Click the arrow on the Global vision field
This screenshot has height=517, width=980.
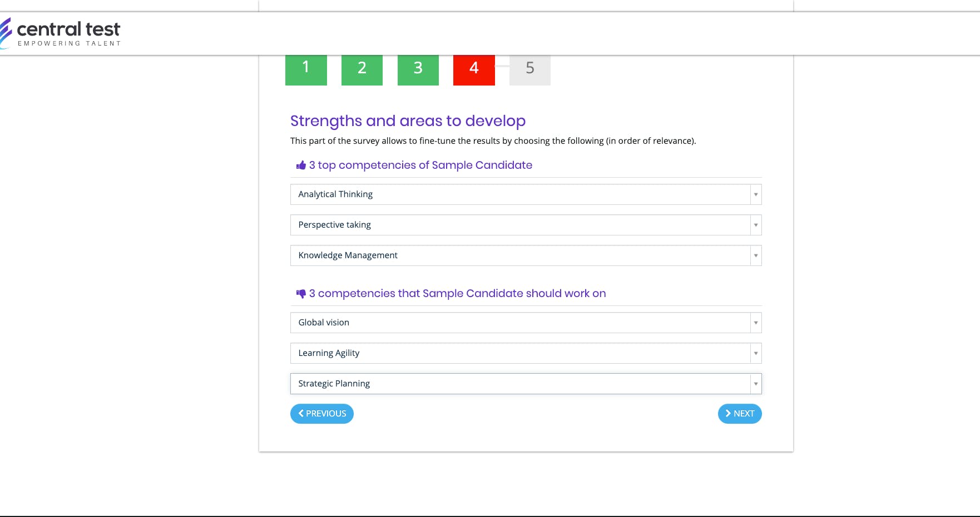click(756, 323)
